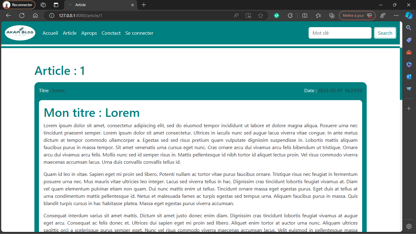Click the AKAM BLOG logo
This screenshot has width=416, height=234.
point(20,33)
